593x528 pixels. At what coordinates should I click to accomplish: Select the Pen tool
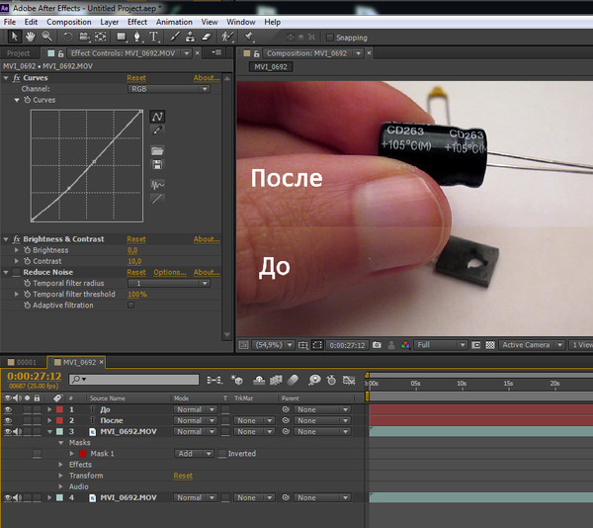[137, 37]
